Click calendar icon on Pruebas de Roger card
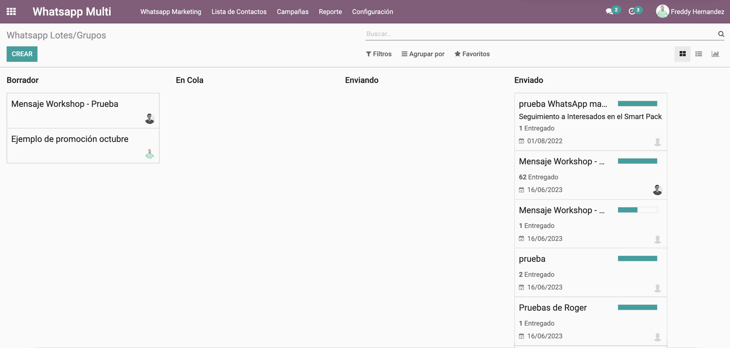The image size is (730, 348). (522, 336)
